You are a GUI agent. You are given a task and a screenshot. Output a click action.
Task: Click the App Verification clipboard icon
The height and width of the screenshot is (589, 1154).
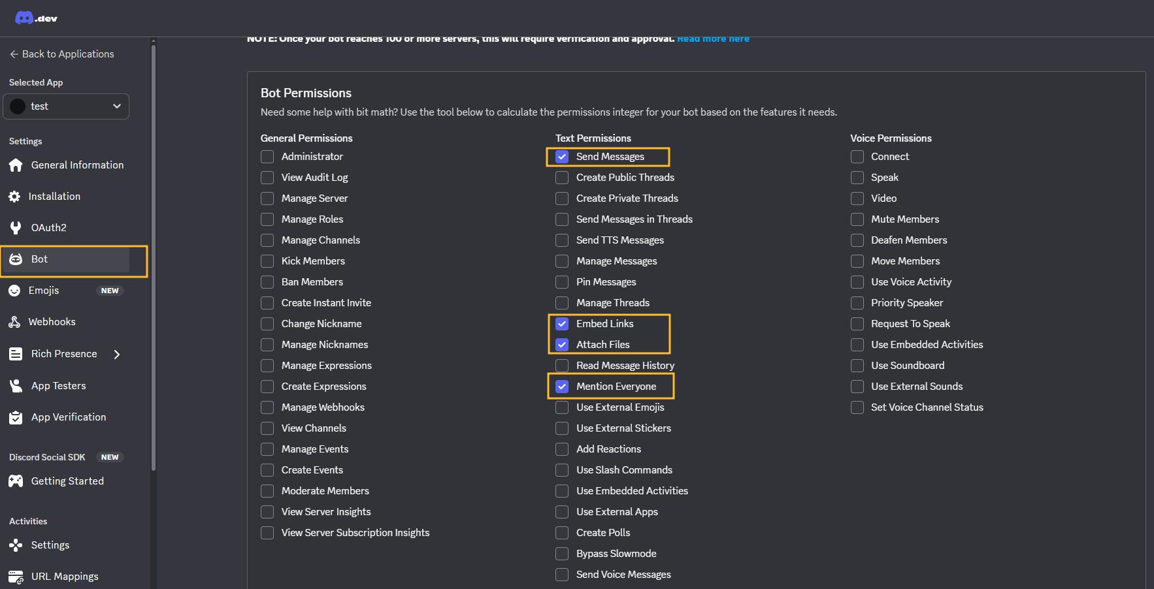[x=16, y=417]
